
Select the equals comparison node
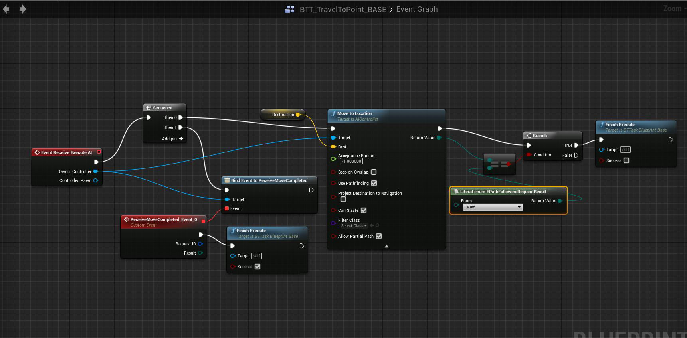click(x=499, y=164)
